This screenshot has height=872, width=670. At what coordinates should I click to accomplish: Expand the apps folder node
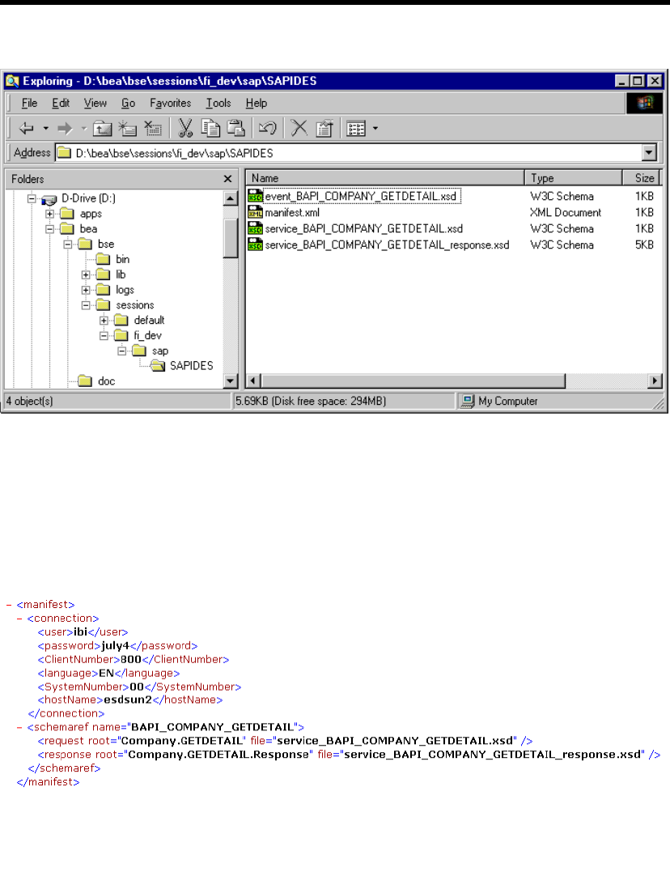(49, 214)
